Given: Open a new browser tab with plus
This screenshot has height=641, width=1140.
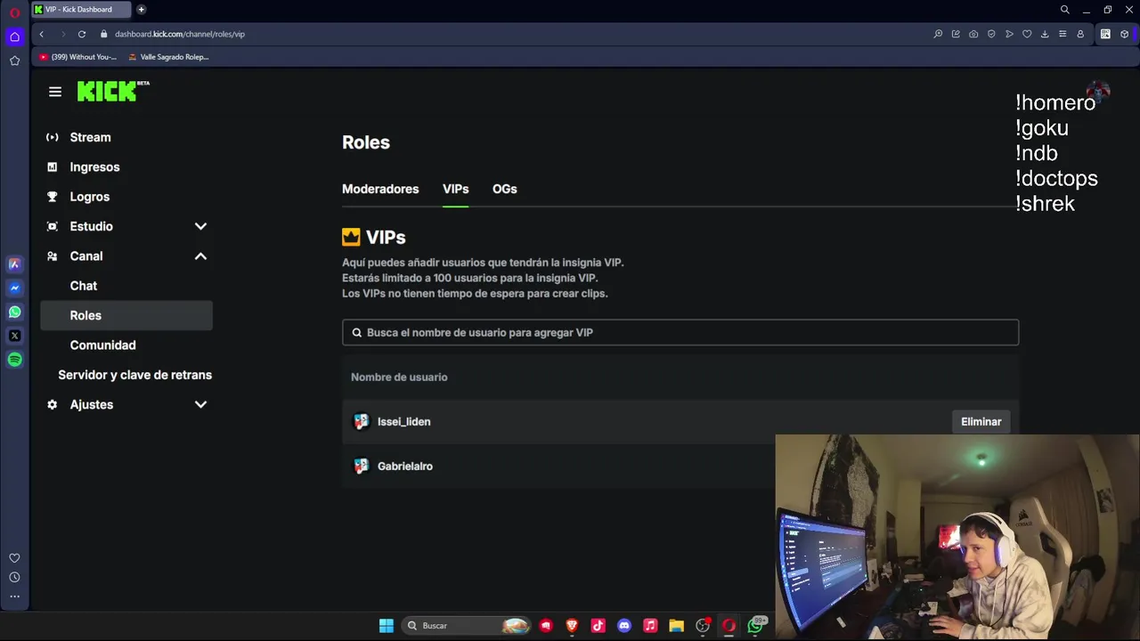Looking at the screenshot, I should (141, 10).
